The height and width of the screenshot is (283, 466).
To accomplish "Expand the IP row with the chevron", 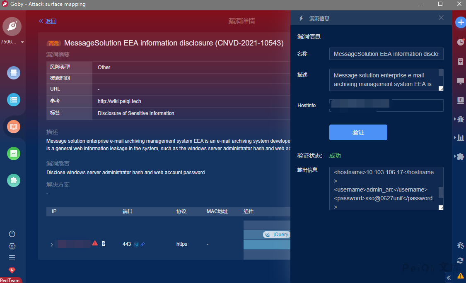I will tap(52, 245).
